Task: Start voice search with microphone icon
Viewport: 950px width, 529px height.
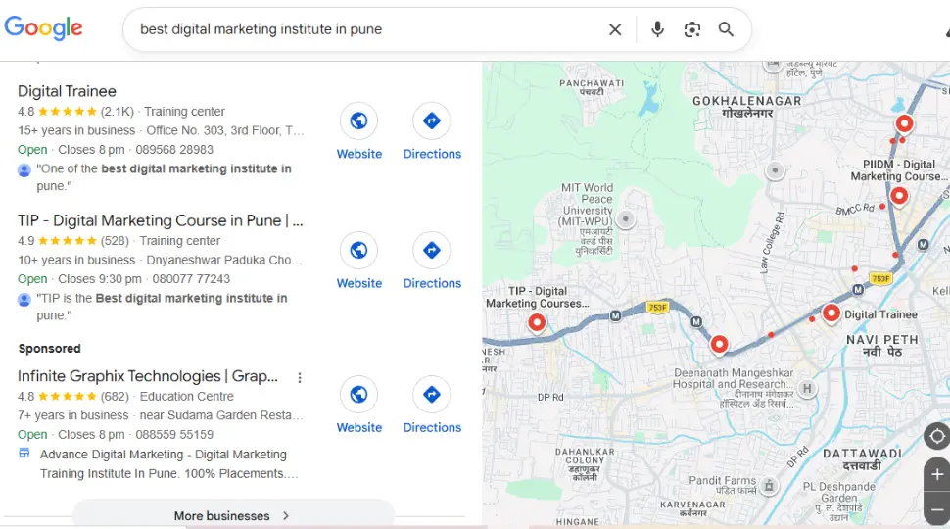Action: tap(657, 29)
